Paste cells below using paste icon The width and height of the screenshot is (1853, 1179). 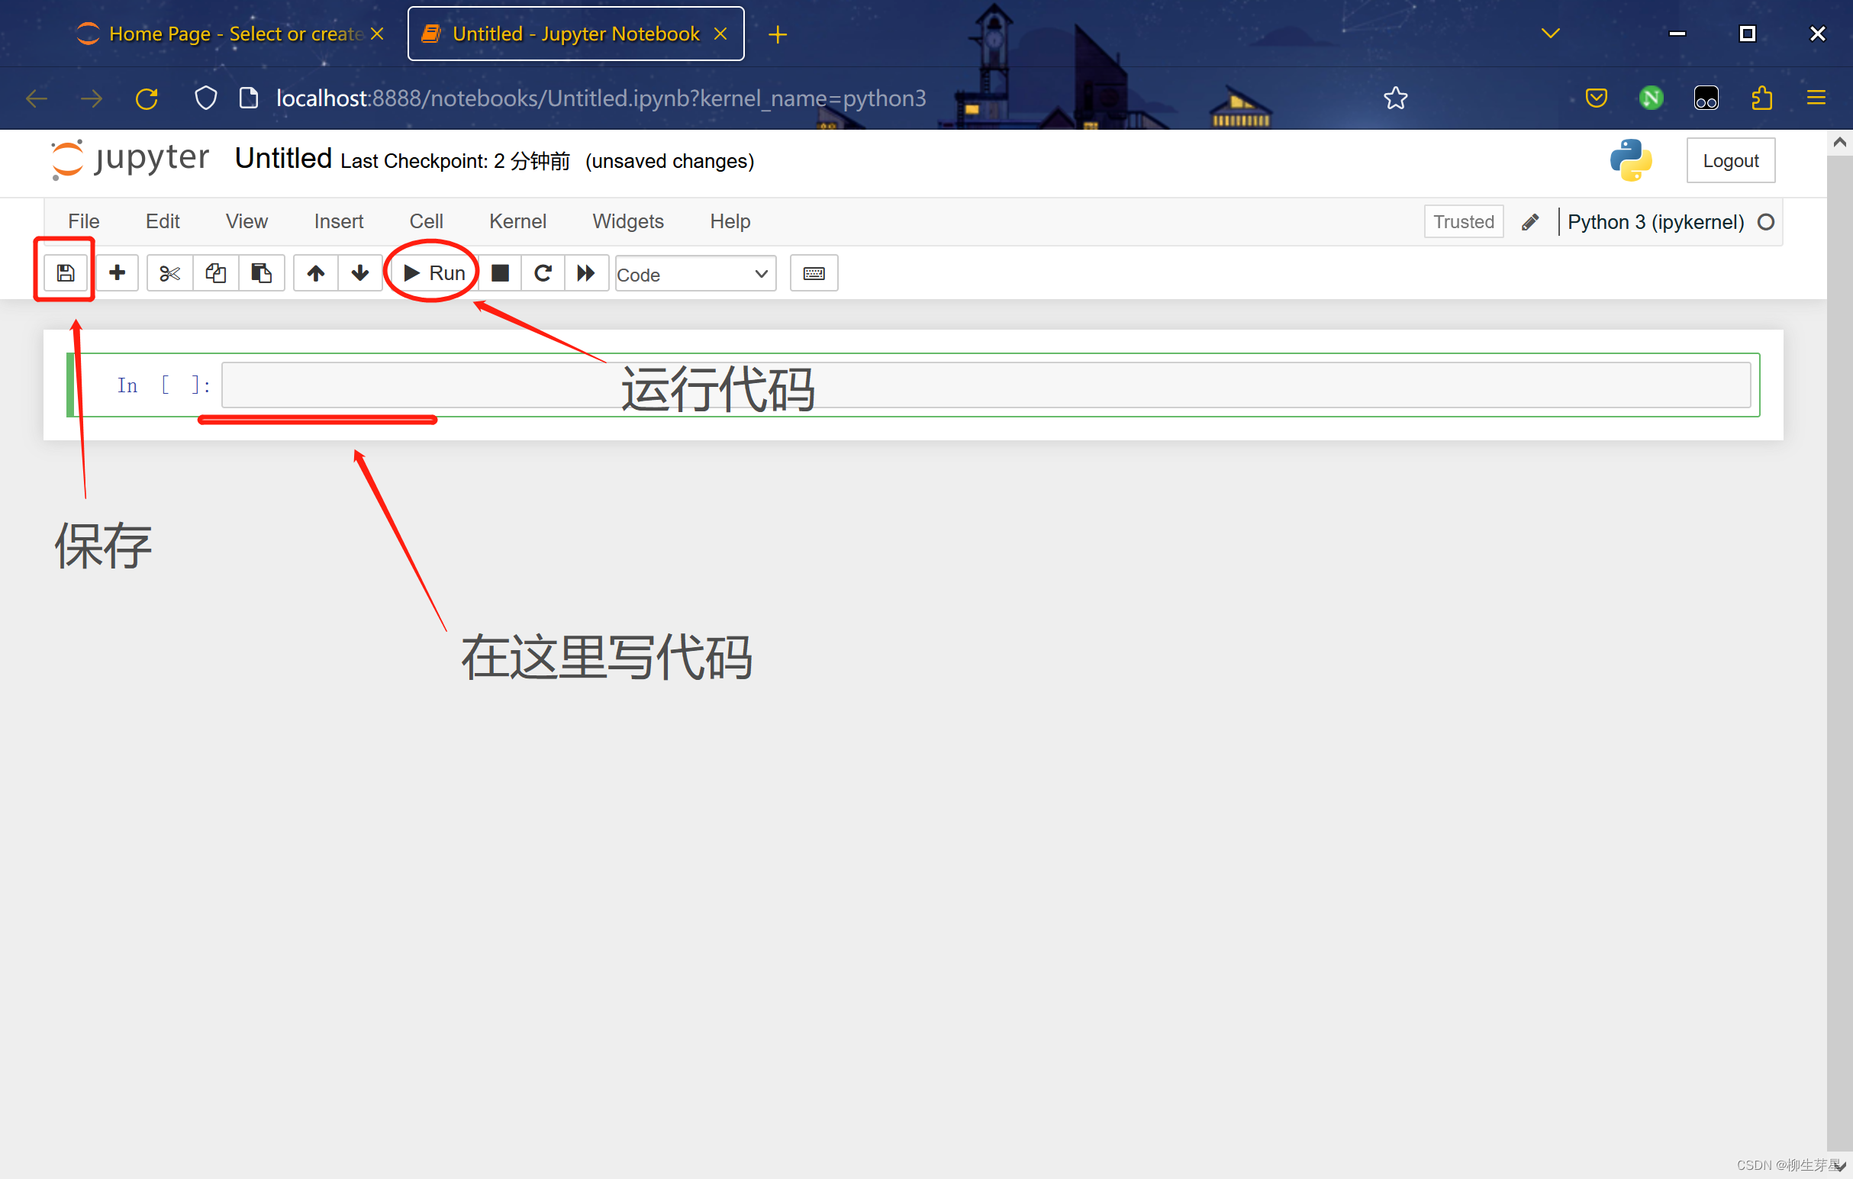(262, 272)
